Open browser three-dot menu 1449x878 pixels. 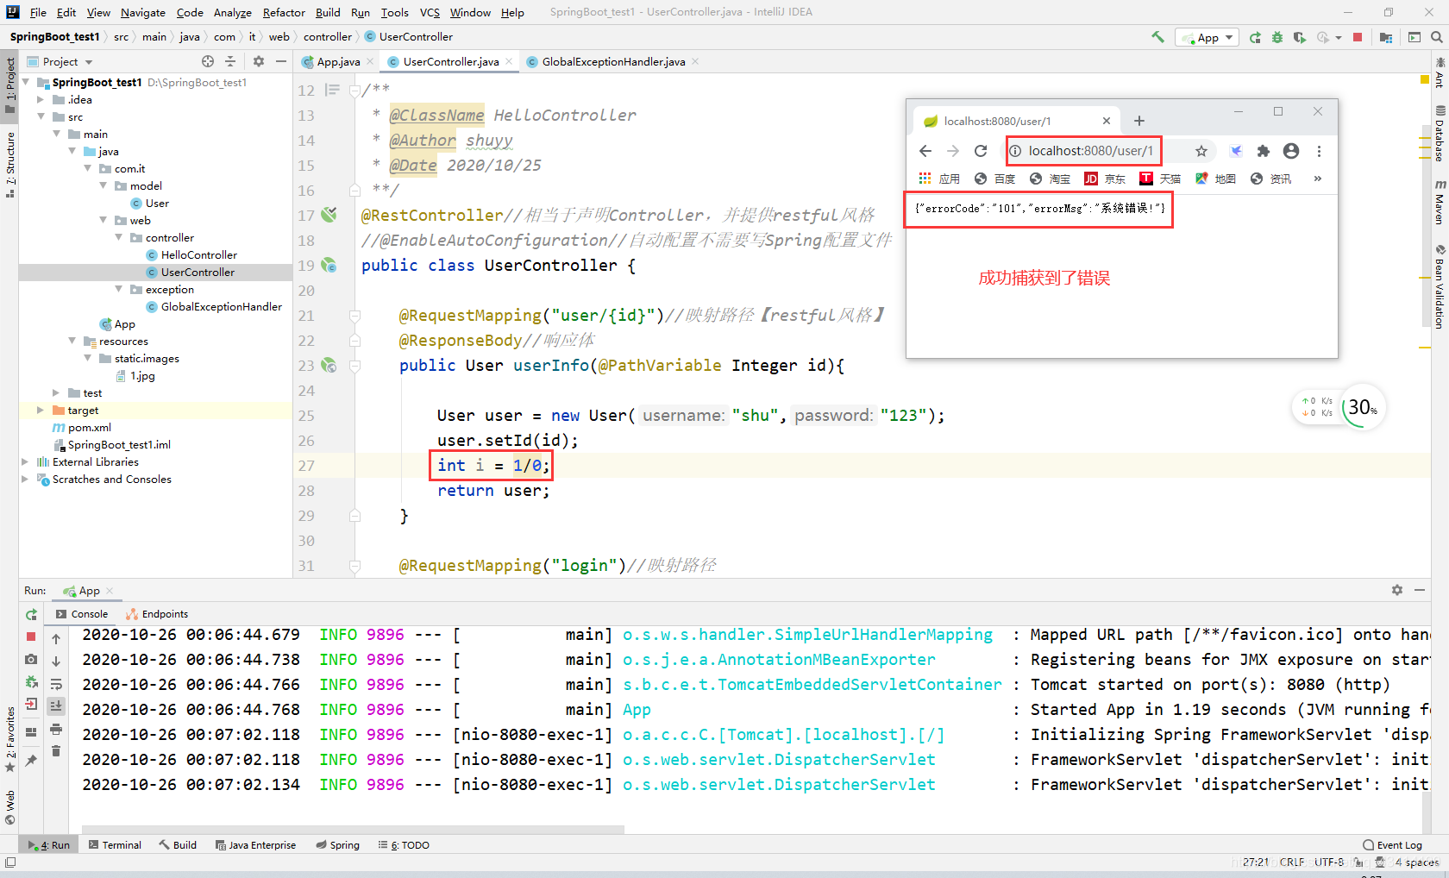(1319, 151)
